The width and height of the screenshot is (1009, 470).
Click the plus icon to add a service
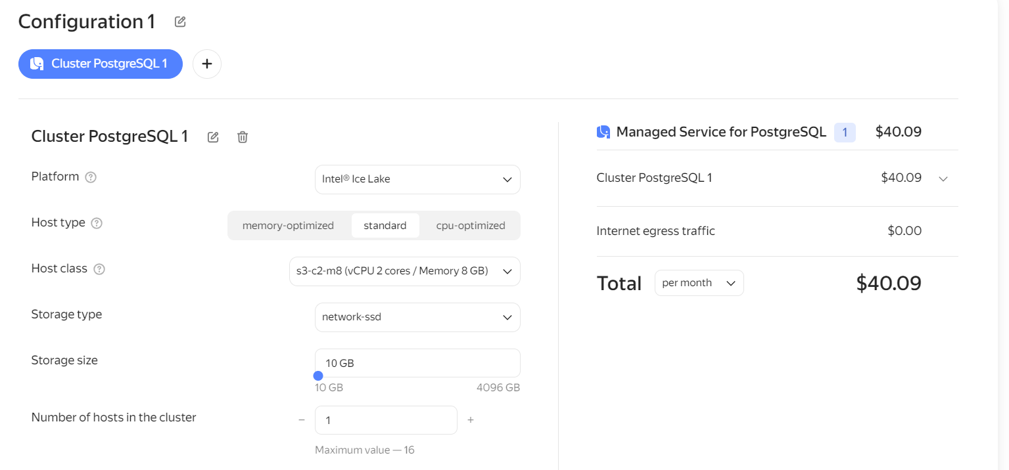point(207,64)
